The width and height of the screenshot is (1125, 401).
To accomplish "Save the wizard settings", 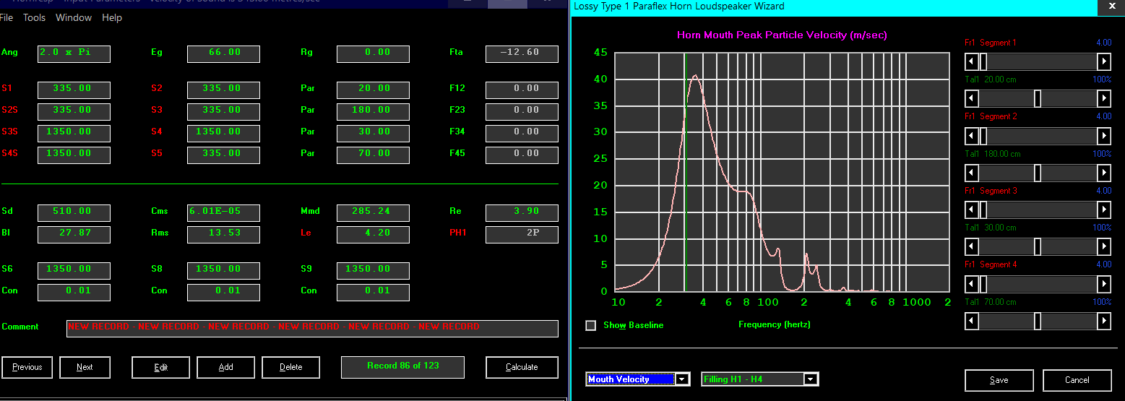I will 999,380.
